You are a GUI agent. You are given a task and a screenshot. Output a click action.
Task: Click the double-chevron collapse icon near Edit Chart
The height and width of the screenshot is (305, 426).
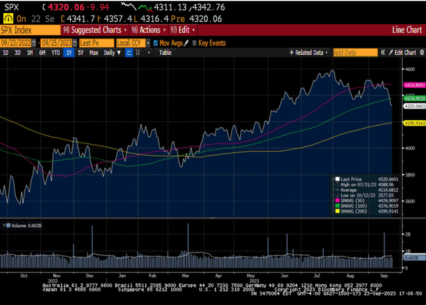[383, 53]
